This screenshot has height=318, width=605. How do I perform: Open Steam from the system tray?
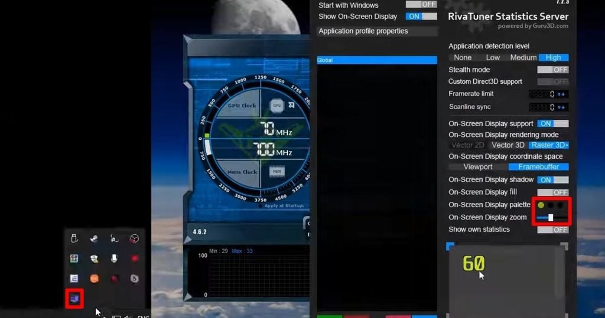pyautogui.click(x=95, y=239)
